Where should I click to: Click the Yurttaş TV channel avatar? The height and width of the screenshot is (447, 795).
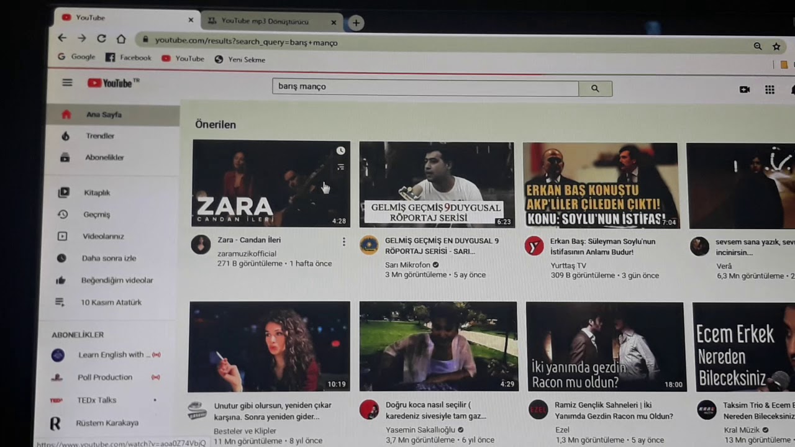[x=534, y=246]
